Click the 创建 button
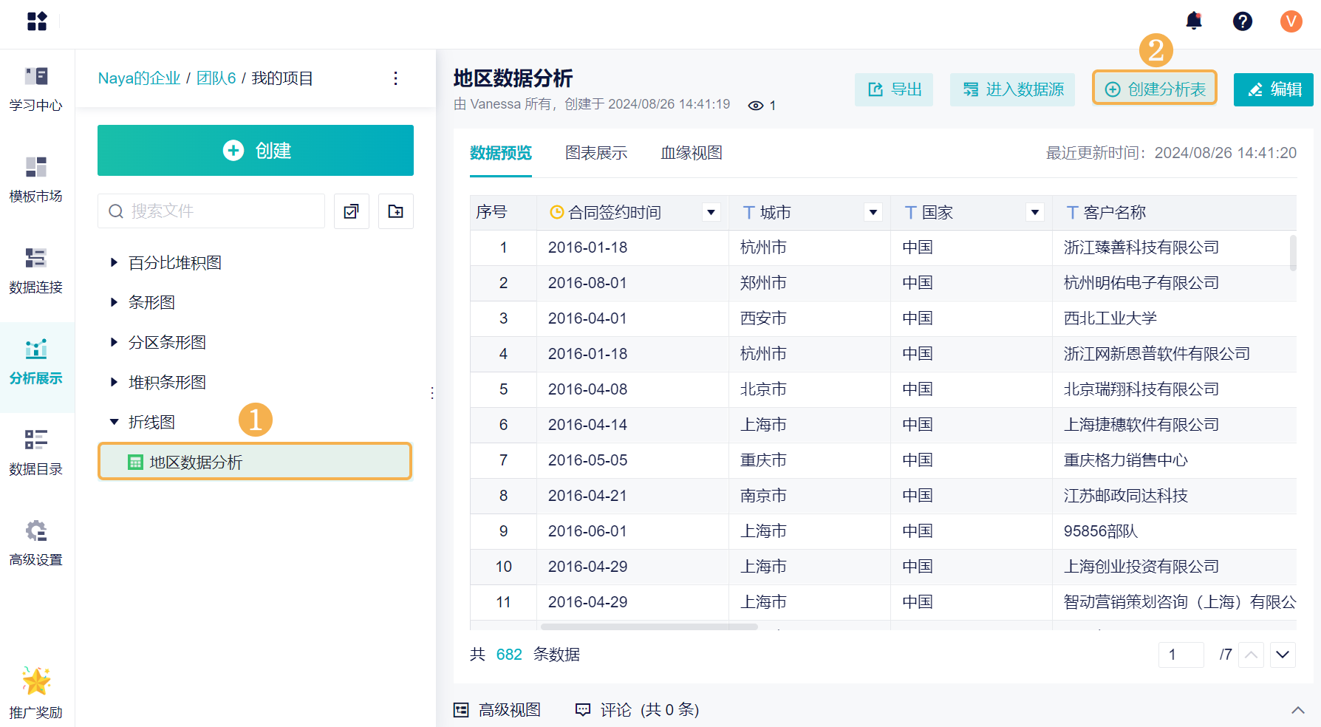 coord(256,151)
